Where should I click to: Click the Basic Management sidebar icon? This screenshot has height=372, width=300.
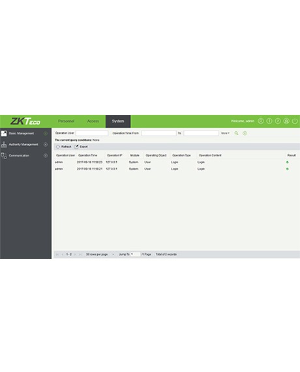click(4, 133)
